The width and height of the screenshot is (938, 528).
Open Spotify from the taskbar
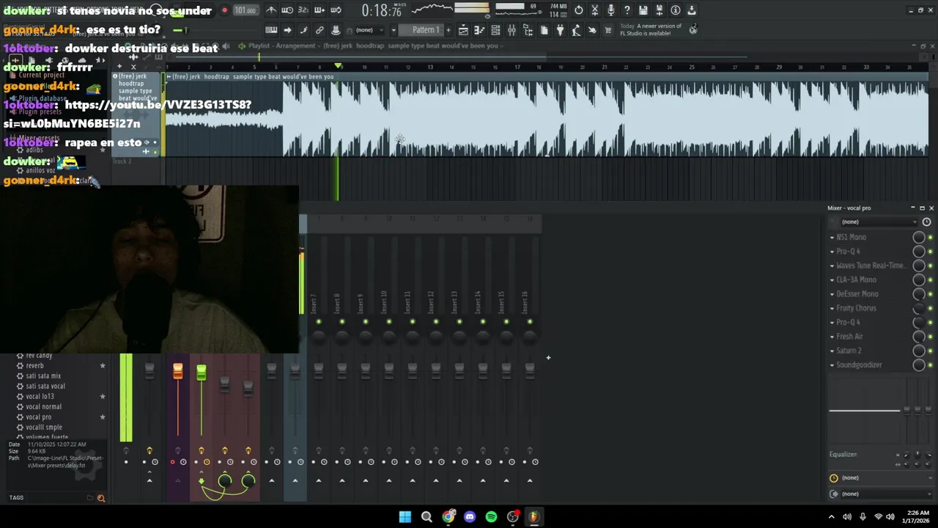[491, 517]
